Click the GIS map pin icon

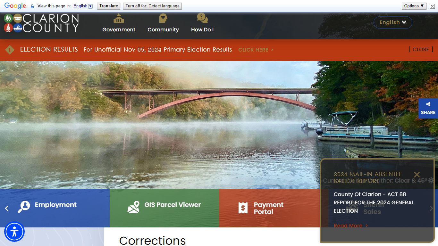click(x=133, y=207)
